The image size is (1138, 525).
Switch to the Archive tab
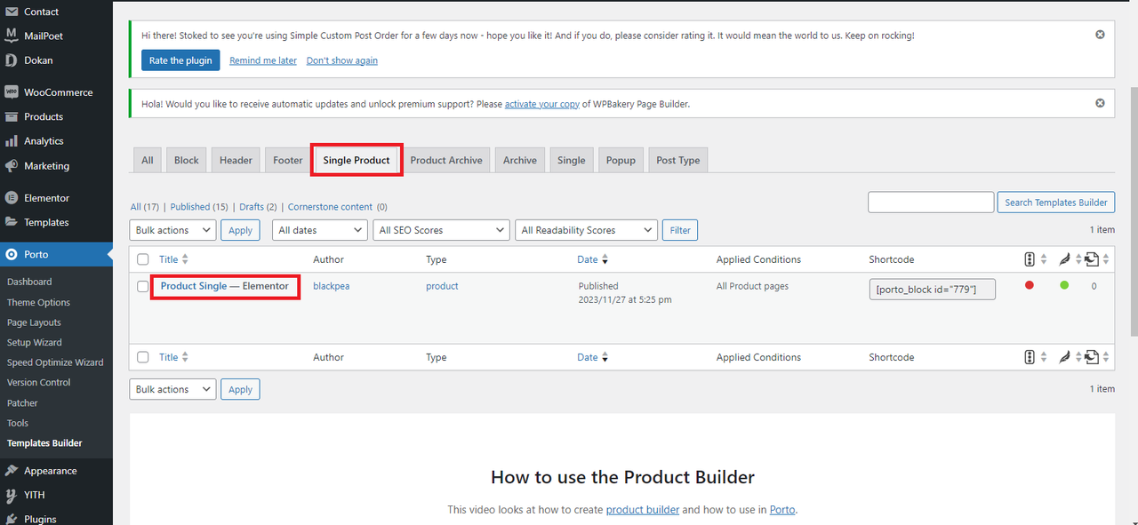[520, 160]
